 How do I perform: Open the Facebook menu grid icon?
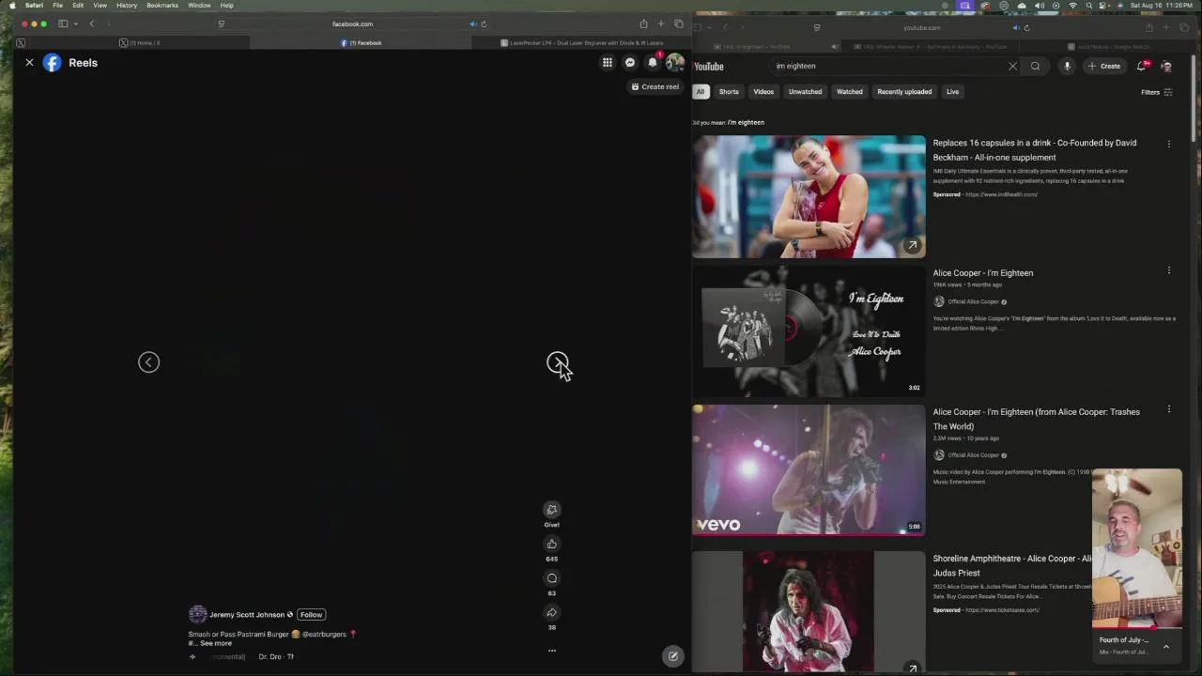coord(608,63)
